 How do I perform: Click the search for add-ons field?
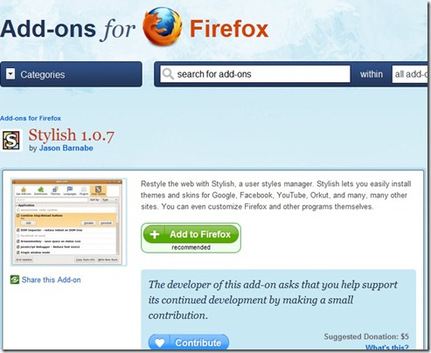click(x=255, y=74)
